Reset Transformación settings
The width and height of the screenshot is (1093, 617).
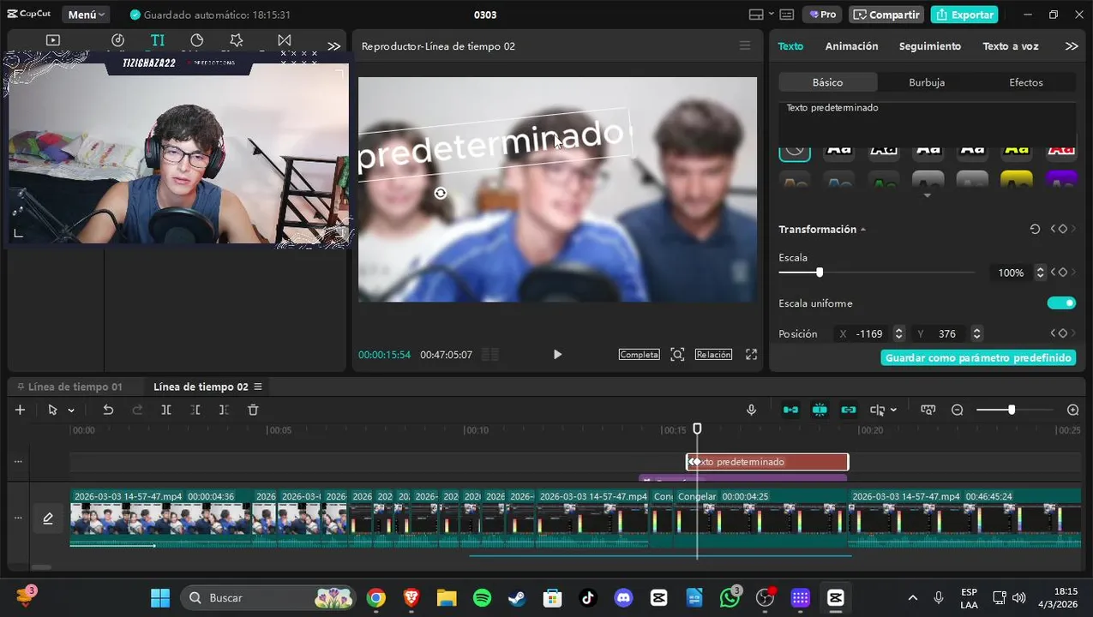pos(1035,230)
